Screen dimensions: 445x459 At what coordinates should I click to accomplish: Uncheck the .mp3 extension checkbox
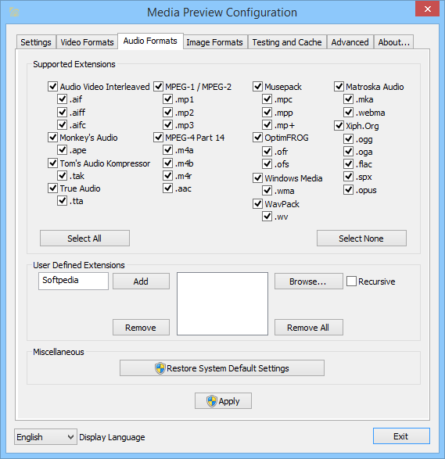coord(167,125)
